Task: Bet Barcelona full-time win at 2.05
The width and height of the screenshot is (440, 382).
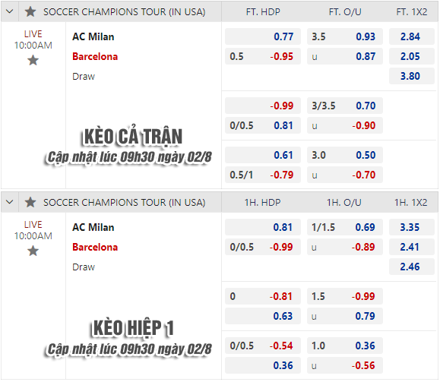Action: pyautogui.click(x=412, y=56)
